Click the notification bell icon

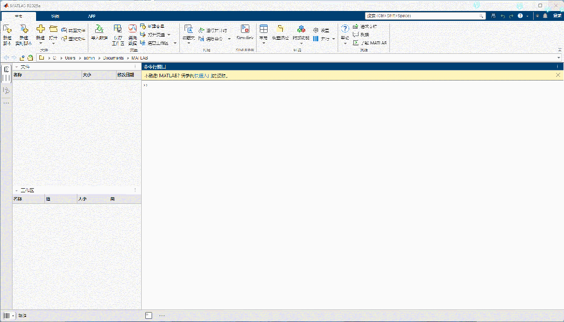(x=545, y=16)
